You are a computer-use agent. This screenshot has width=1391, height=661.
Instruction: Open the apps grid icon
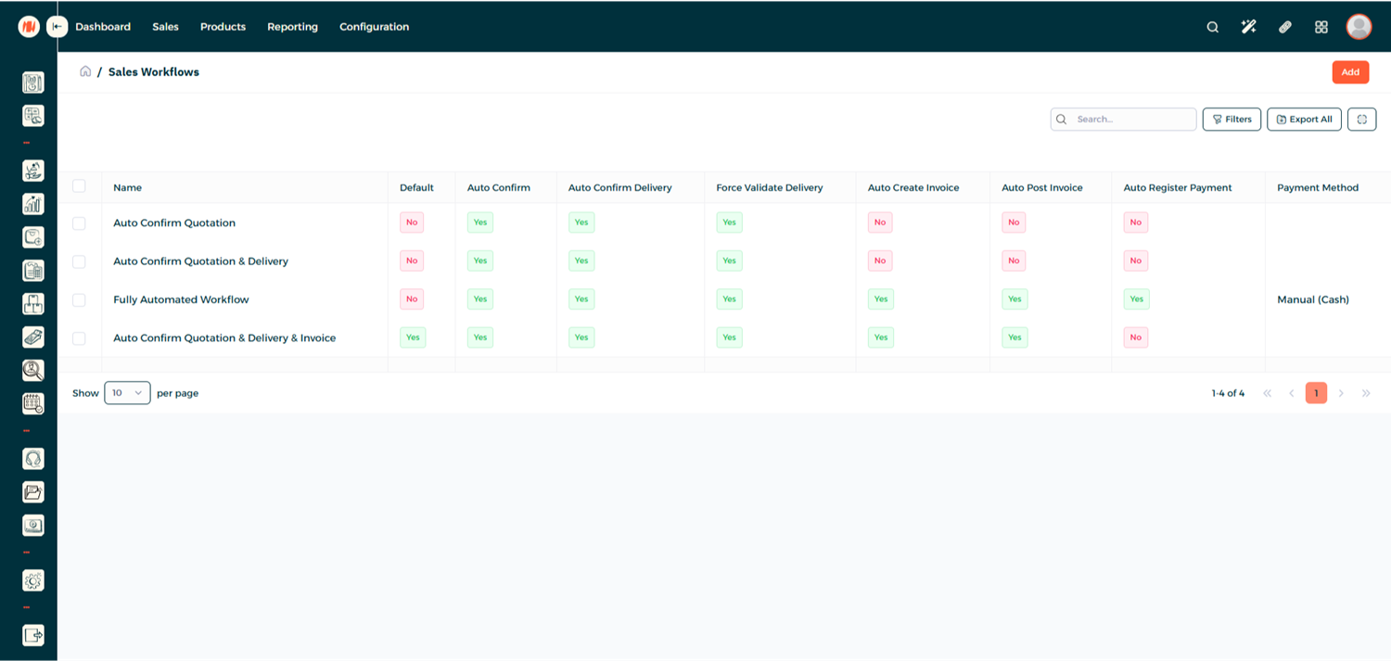1321,27
